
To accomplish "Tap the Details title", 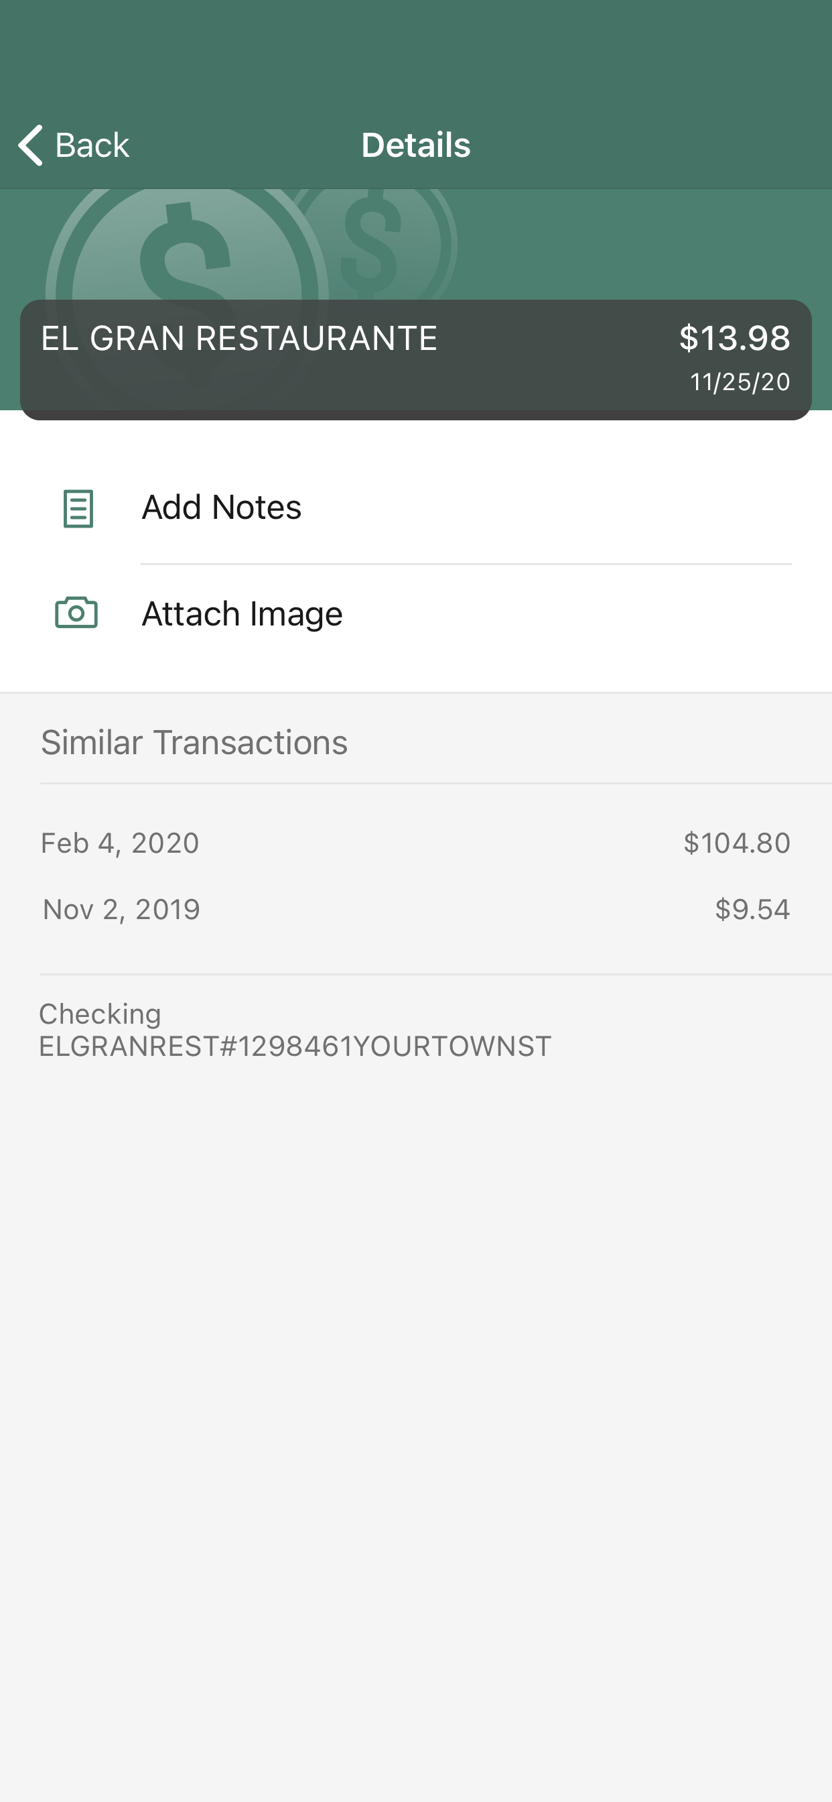I will (416, 145).
